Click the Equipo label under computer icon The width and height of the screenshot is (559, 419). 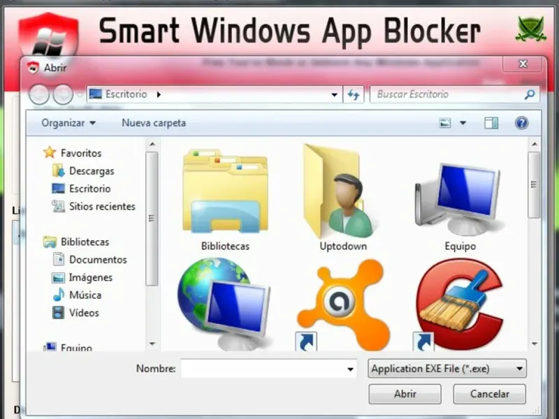(x=460, y=247)
